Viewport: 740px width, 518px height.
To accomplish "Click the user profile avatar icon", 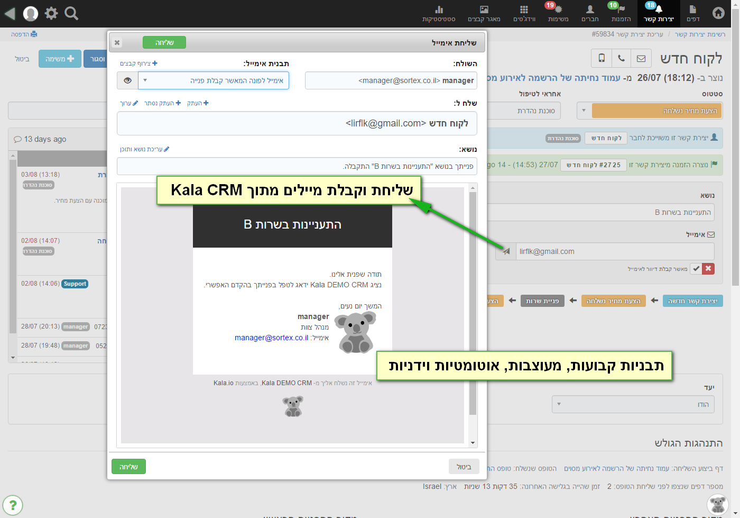I will (31, 13).
